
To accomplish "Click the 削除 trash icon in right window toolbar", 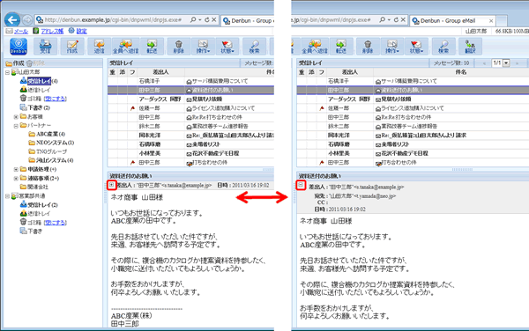I will [x=368, y=46].
